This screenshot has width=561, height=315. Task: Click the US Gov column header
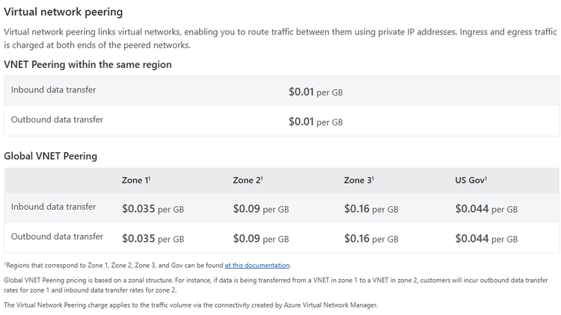(470, 180)
